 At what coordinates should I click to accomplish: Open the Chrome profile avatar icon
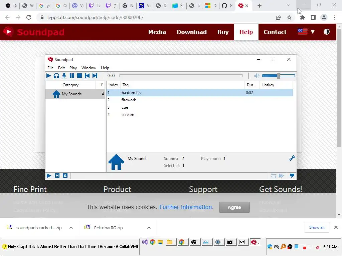(324, 17)
